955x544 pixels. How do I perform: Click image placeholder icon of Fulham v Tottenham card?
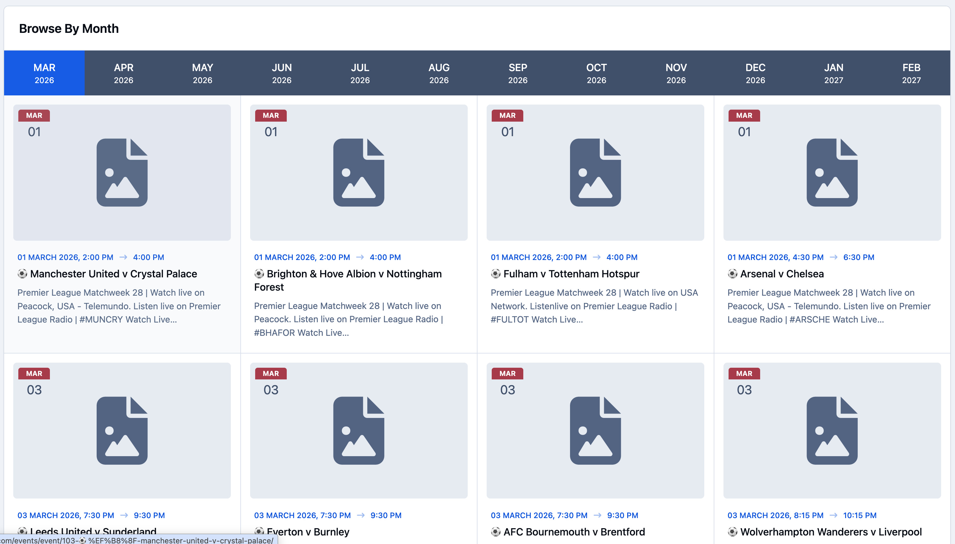pos(595,172)
